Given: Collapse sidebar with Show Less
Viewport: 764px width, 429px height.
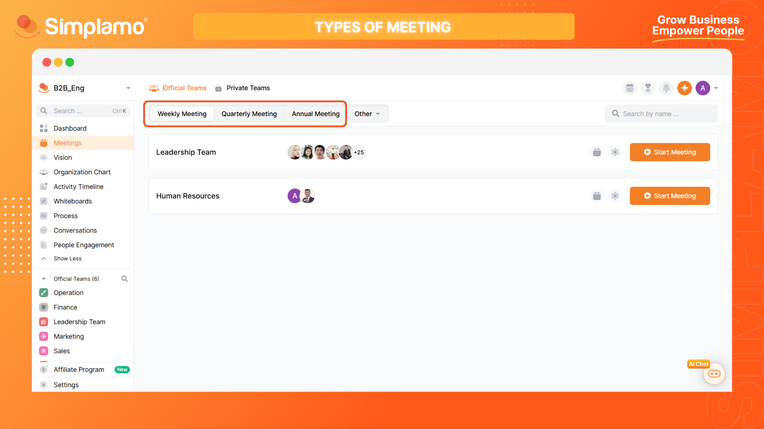Looking at the screenshot, I should (x=67, y=259).
